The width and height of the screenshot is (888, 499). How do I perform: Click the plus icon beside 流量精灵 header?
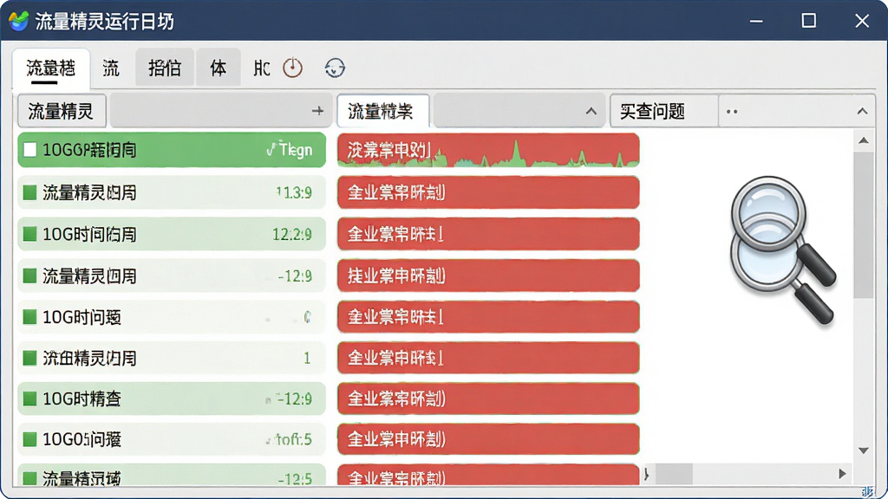click(x=317, y=111)
